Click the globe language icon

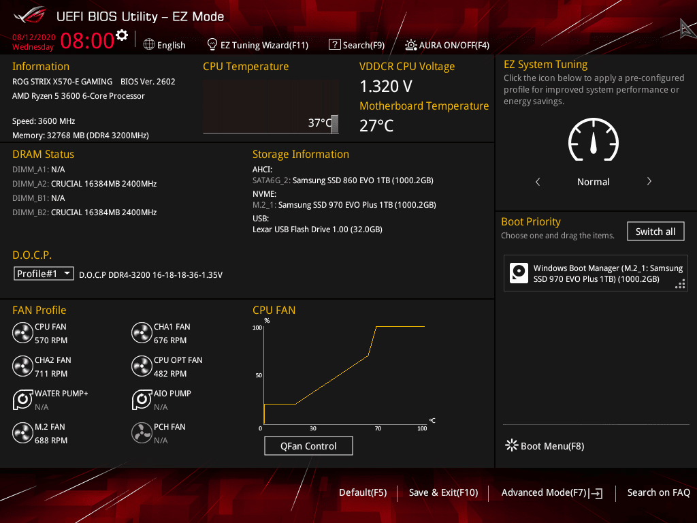tap(149, 44)
